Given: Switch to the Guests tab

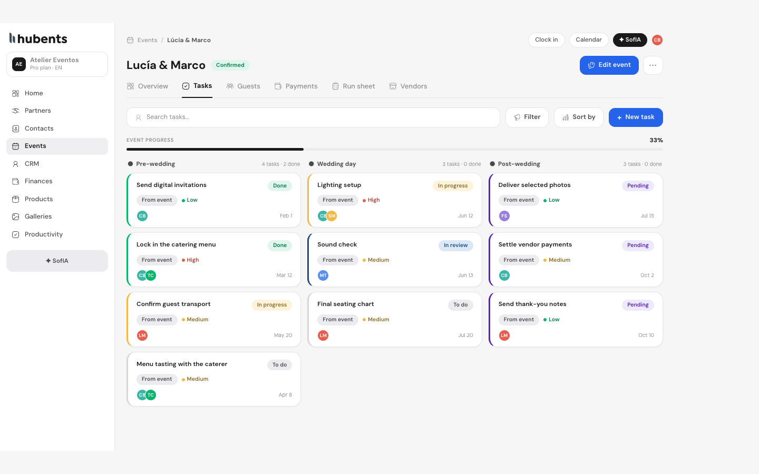Looking at the screenshot, I should click(243, 86).
